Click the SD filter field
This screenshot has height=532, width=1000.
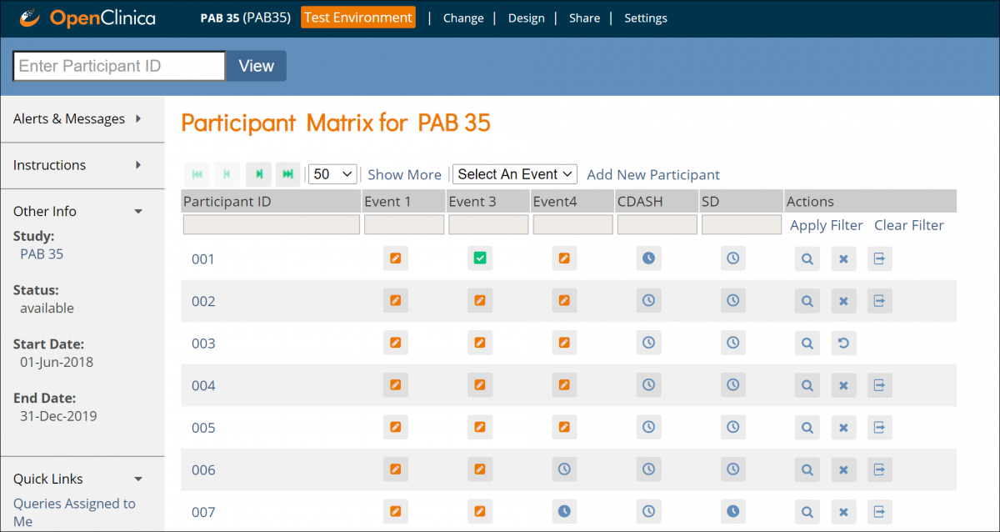(x=741, y=225)
